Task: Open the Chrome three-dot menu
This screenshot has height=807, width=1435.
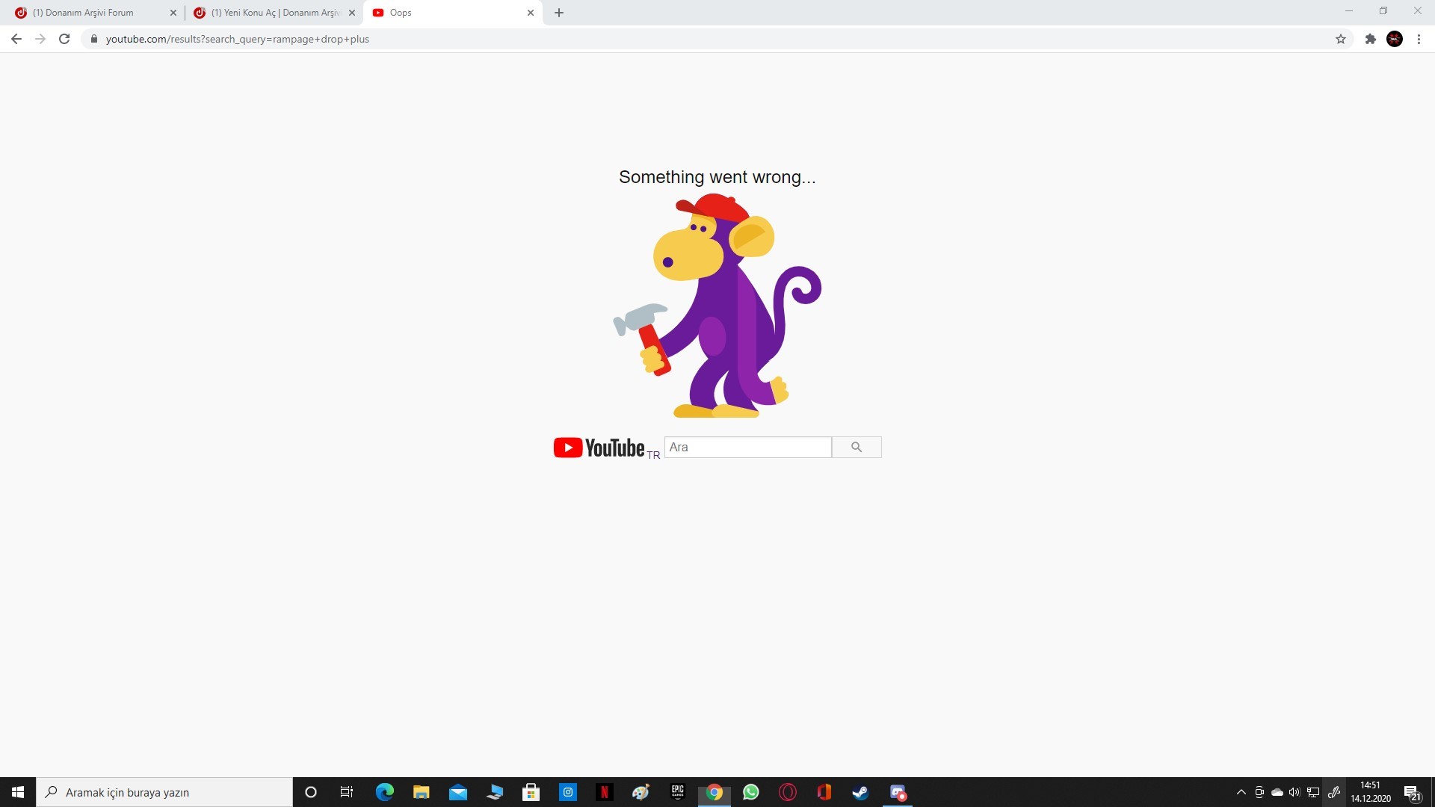Action: [1419, 39]
